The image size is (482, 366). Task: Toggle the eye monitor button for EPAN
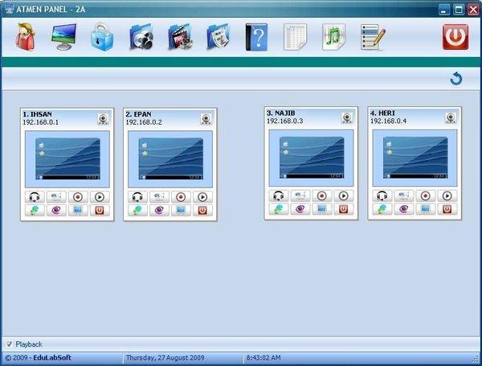pyautogui.click(x=158, y=209)
